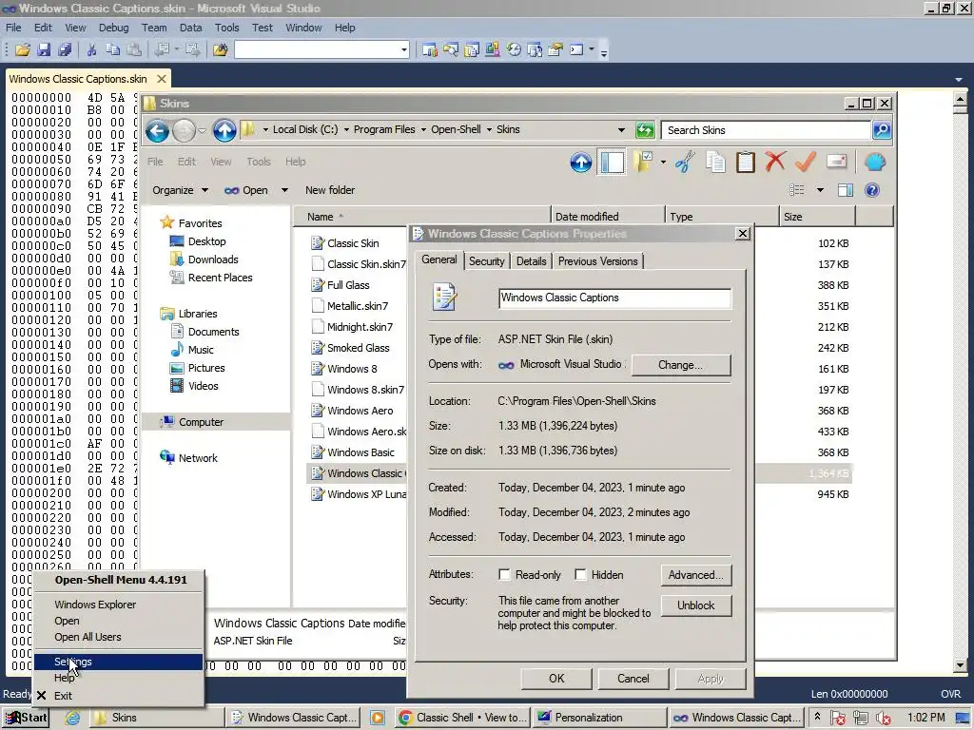Click the Advanced... attributes button
The image size is (974, 730).
(x=695, y=575)
